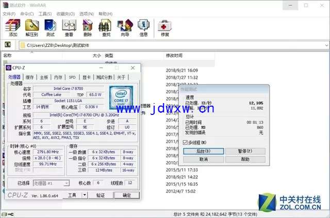Click the Tools (工具) button in CPU-Z

tap(72, 195)
